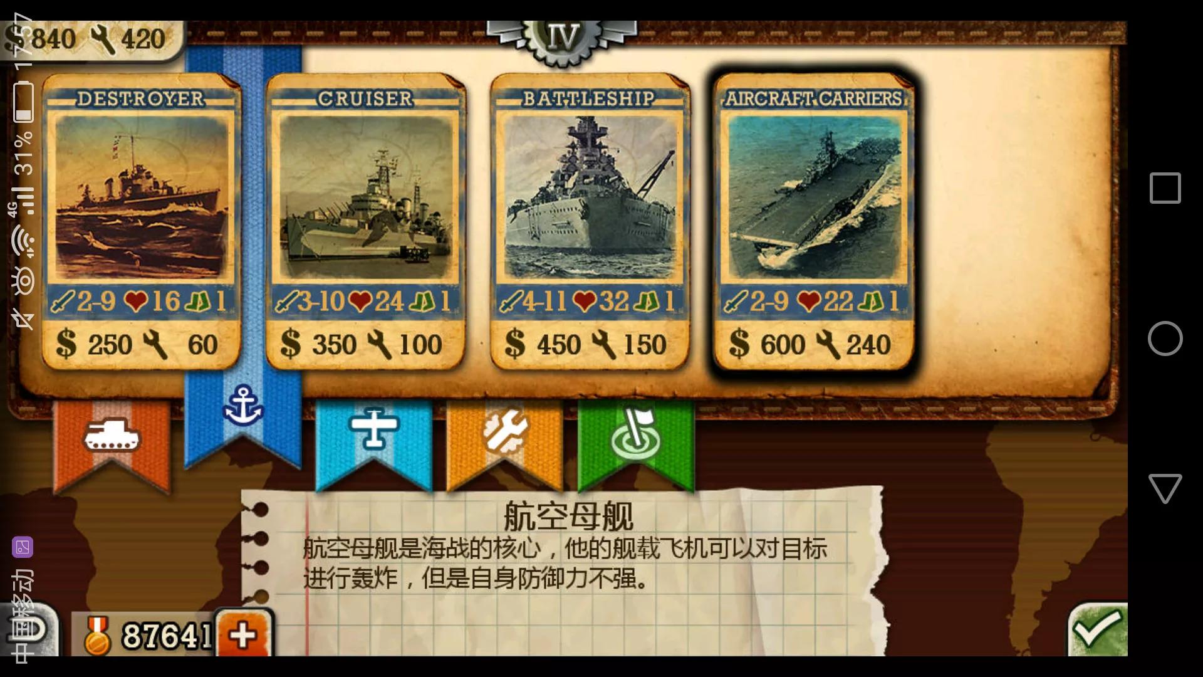
Task: Tap the Android back triangle button
Action: 1165,488
